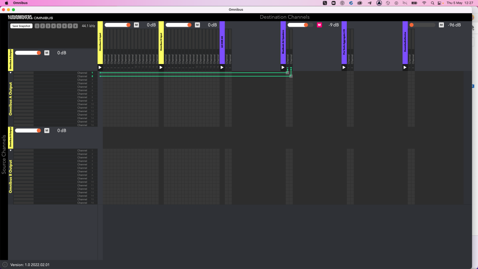Open the Apple menu
478x269 pixels.
click(x=7, y=3)
